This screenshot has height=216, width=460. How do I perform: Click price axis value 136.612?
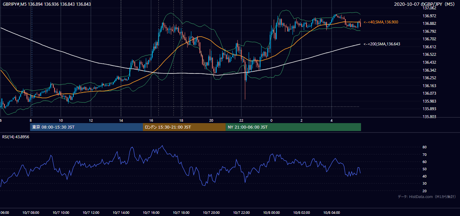pyautogui.click(x=429, y=47)
